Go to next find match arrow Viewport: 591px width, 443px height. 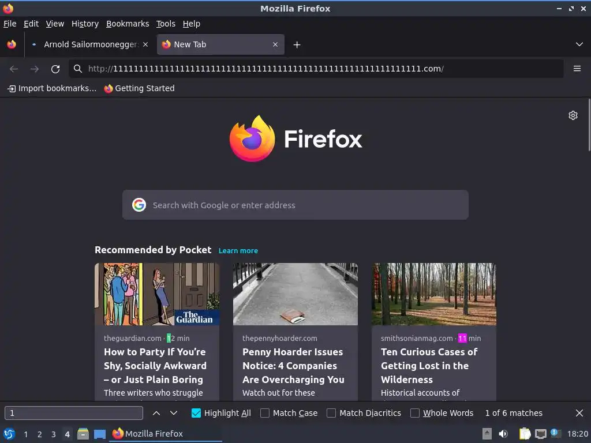pyautogui.click(x=174, y=413)
